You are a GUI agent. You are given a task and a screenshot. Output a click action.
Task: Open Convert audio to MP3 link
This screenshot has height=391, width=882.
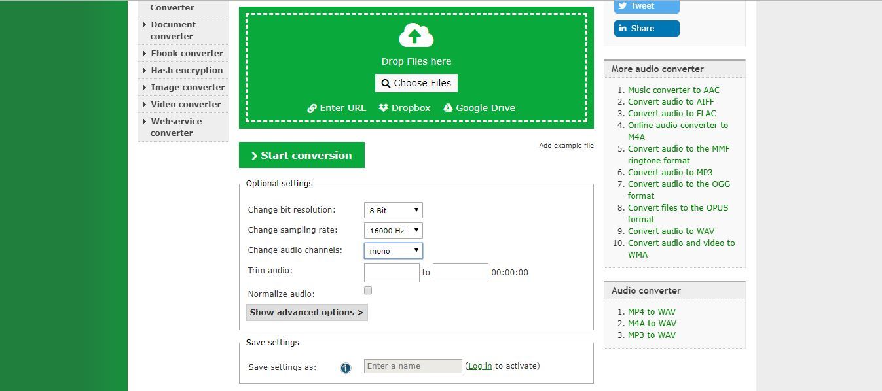(671, 173)
